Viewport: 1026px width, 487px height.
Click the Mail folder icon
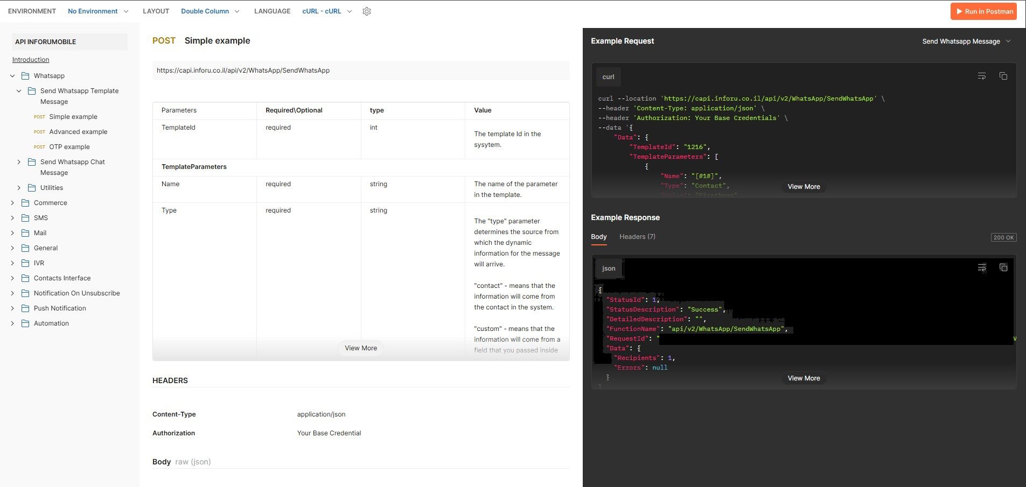tap(25, 233)
